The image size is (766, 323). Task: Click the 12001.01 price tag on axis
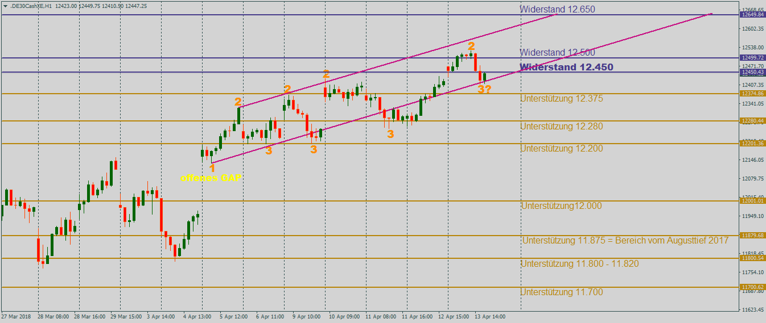tap(752, 201)
